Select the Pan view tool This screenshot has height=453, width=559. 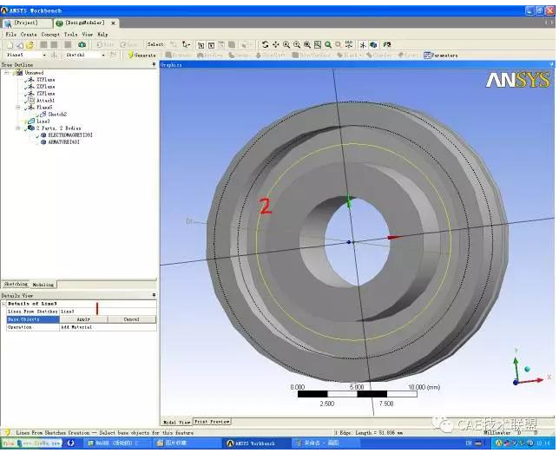tap(275, 45)
